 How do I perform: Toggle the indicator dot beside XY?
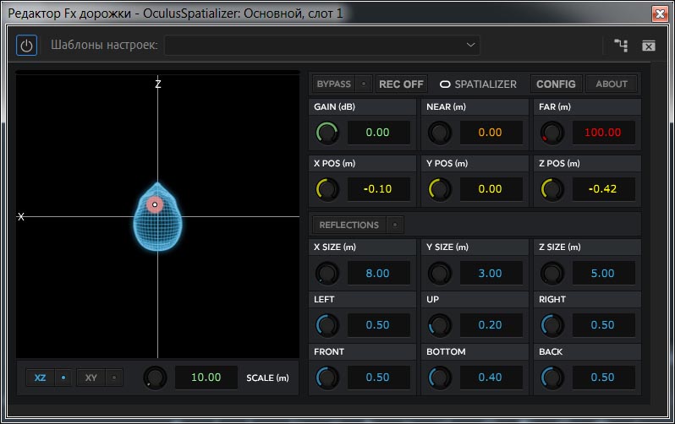[x=114, y=378]
